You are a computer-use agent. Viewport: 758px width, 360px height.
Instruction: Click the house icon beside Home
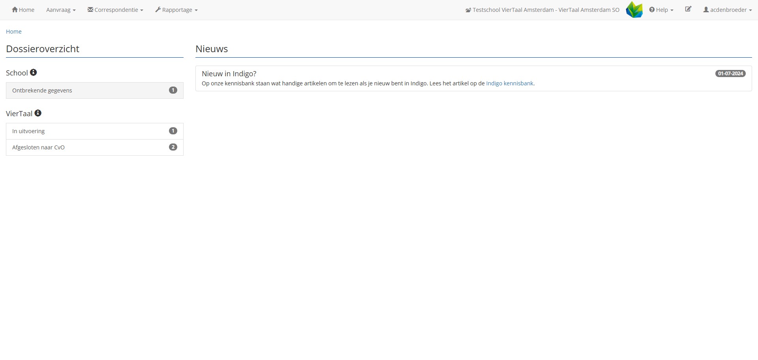15,9
